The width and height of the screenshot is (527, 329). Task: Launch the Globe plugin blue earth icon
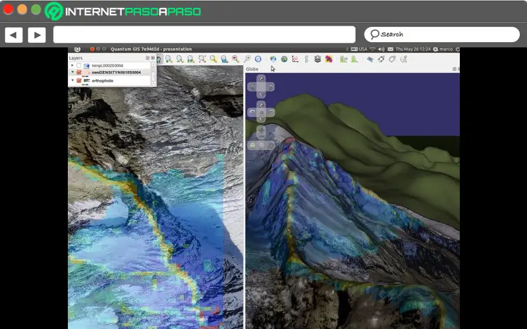273,59
